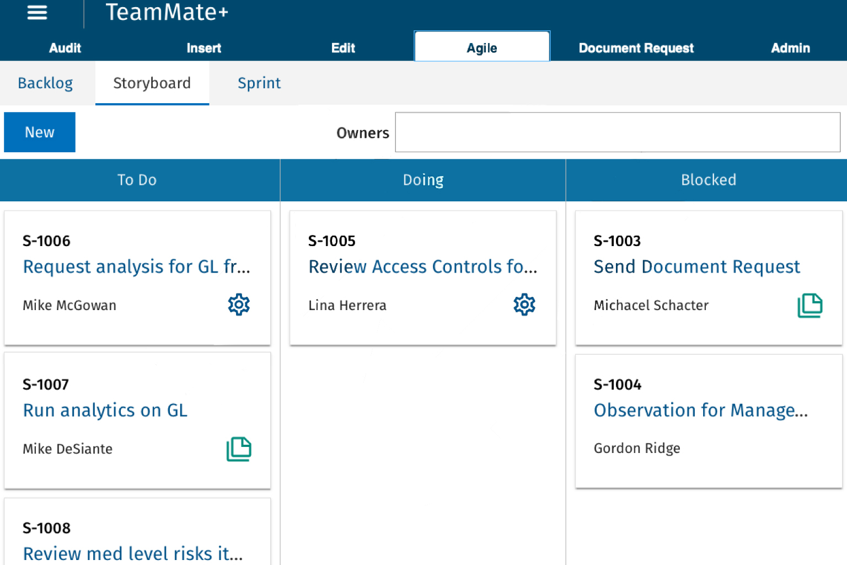Select the Storyboard tab
The width and height of the screenshot is (847, 565).
coord(152,83)
